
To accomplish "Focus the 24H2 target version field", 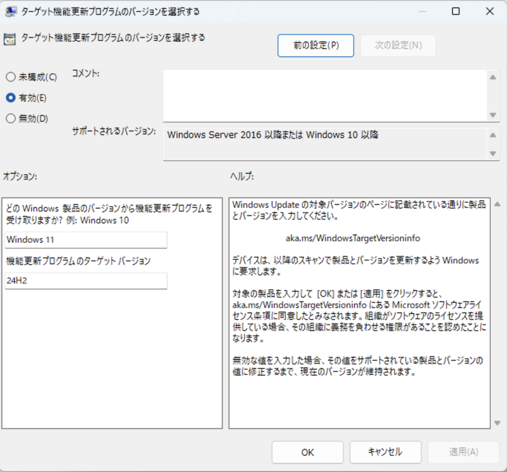I will pos(86,281).
